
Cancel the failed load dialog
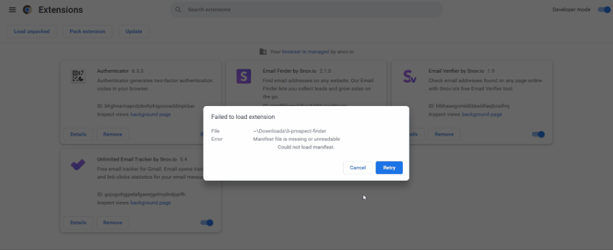tap(358, 168)
